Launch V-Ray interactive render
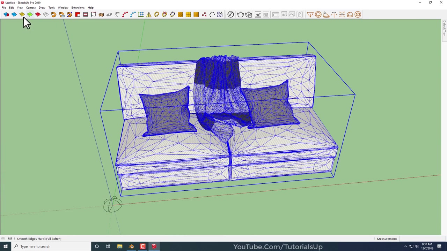This screenshot has width=447, height=251. click(x=248, y=14)
